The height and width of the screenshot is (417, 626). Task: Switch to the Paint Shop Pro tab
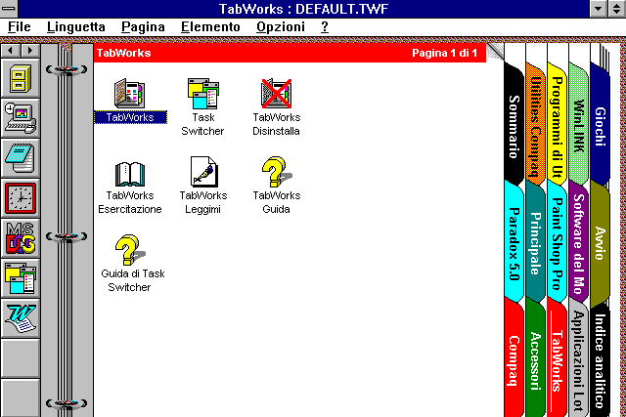point(557,244)
